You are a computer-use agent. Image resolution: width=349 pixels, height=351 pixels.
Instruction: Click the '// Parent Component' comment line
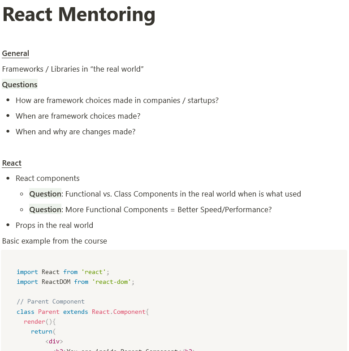[51, 302]
